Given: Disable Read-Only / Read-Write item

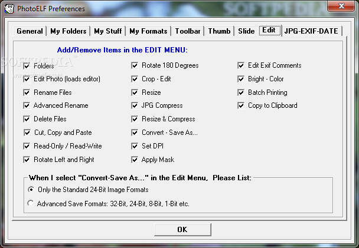Looking at the screenshot, I should tap(27, 146).
